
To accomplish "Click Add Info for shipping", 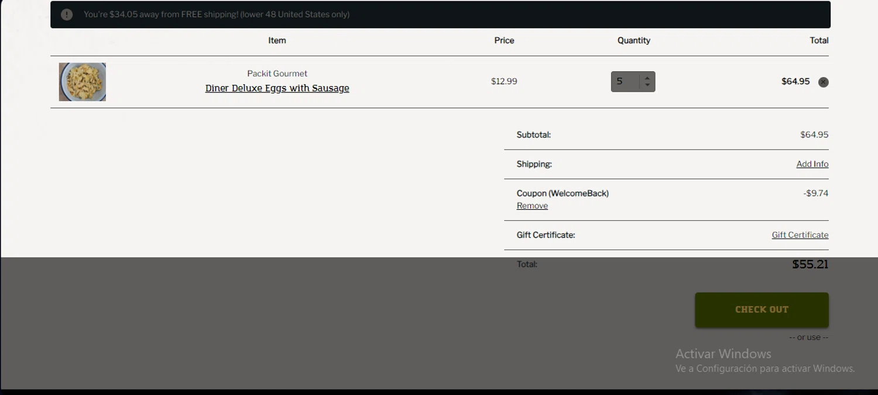I will click(x=812, y=164).
